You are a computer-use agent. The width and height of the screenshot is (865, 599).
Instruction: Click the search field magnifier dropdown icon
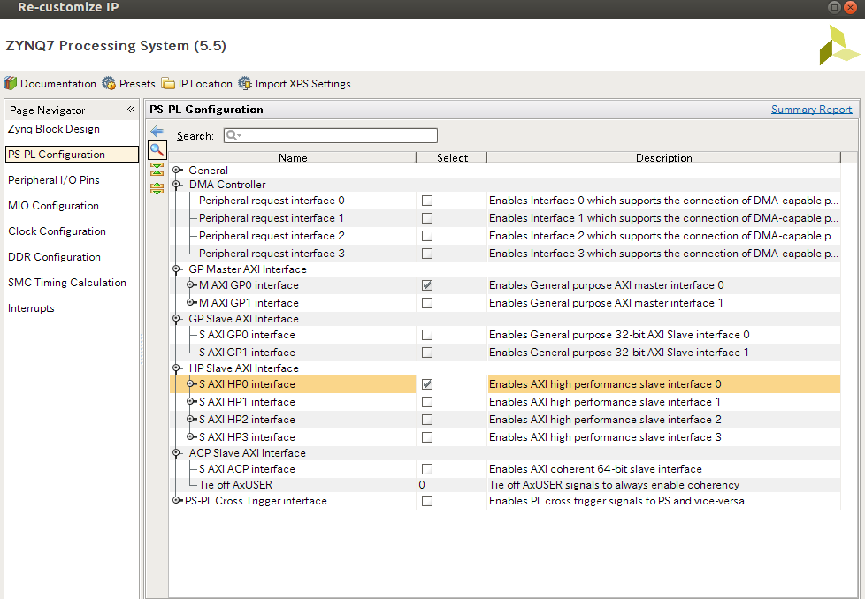(233, 135)
